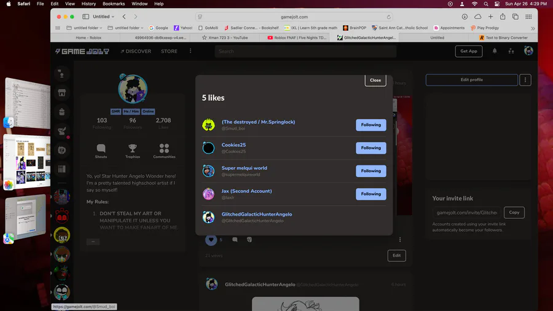This screenshot has width=553, height=311.
Task: Reload the gamejolt.com page
Action: click(388, 17)
